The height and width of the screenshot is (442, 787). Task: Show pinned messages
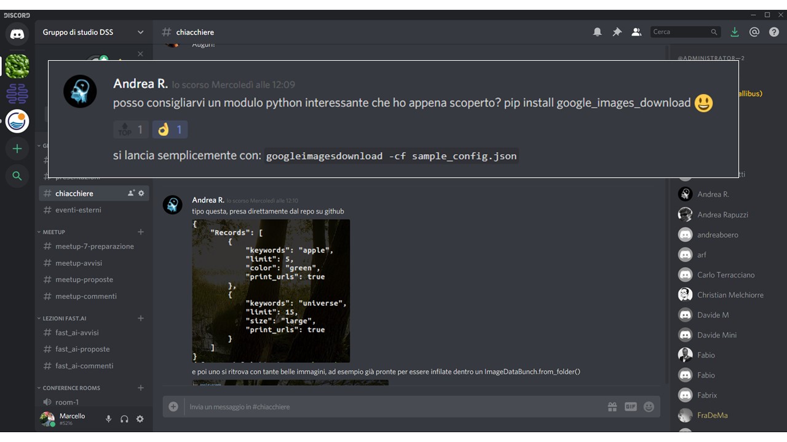(617, 32)
